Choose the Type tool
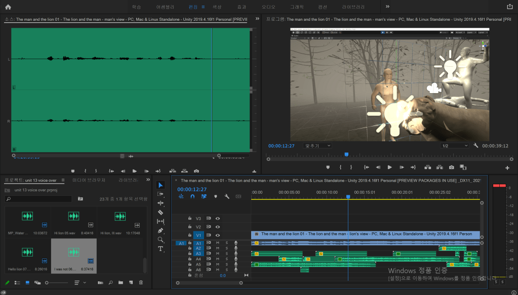 tap(161, 249)
